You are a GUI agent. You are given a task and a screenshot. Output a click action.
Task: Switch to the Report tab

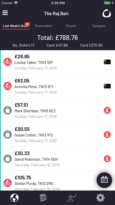71,26
